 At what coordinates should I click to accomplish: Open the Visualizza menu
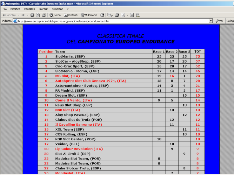click(x=29, y=9)
